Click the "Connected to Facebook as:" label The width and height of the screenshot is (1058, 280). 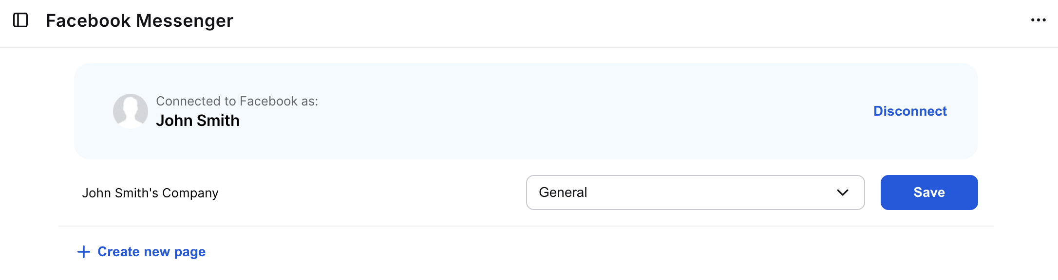click(x=237, y=101)
